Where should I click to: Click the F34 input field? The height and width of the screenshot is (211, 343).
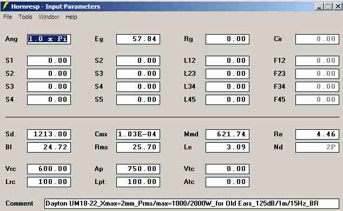[317, 87]
